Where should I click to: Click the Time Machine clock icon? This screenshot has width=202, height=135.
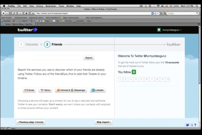[150, 6]
